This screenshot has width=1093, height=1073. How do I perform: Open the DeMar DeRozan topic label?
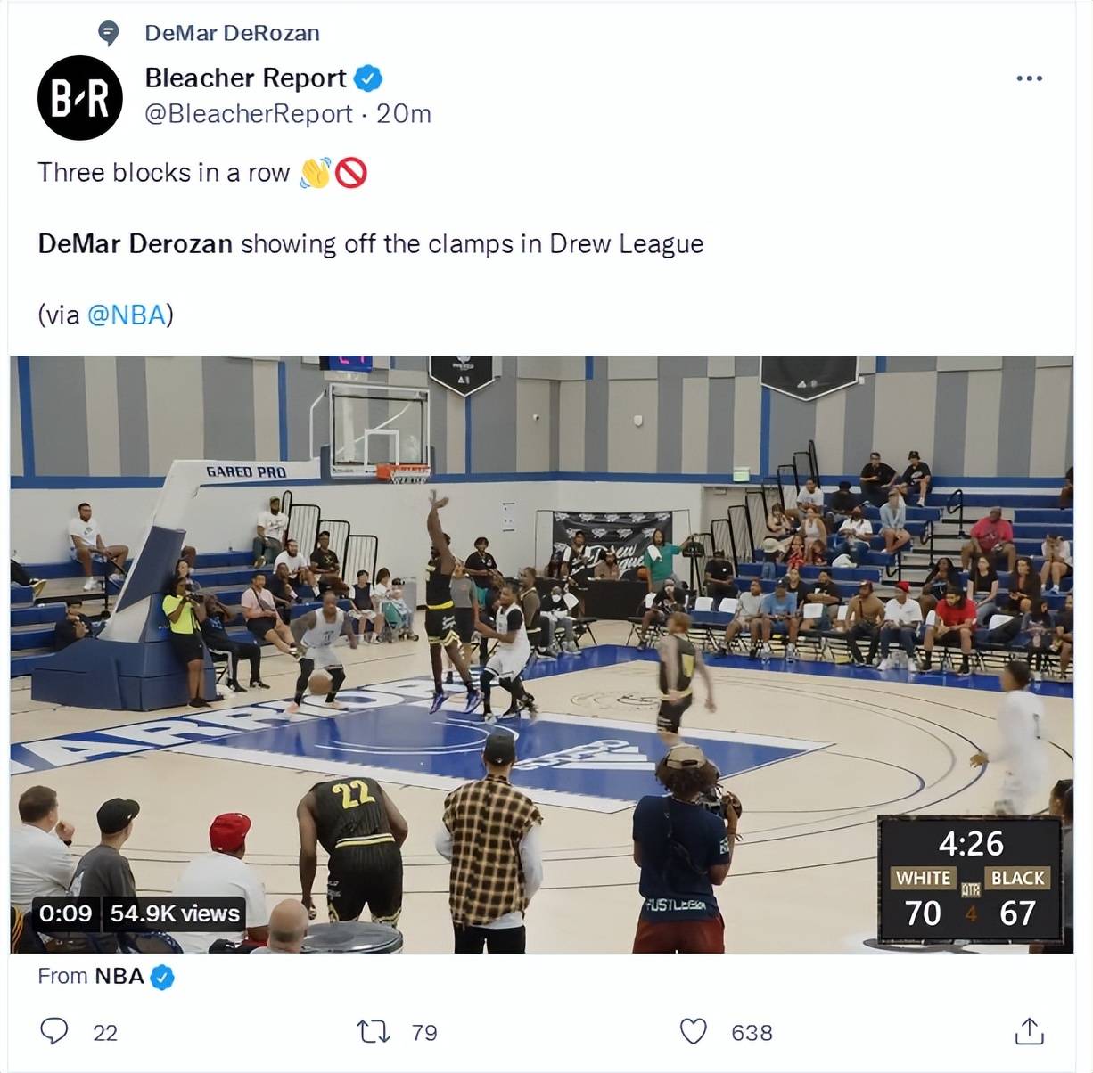232,33
